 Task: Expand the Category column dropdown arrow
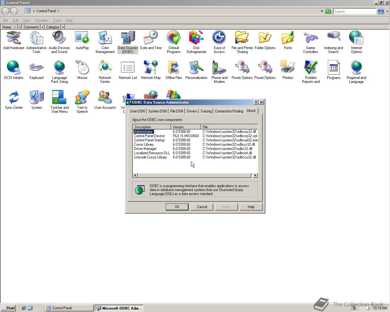[x=63, y=27]
